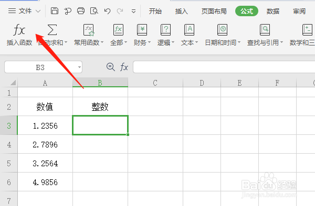This screenshot has height=206, width=315.
Task: Expand the 自动求和 dropdown arrow
Action: (66, 42)
